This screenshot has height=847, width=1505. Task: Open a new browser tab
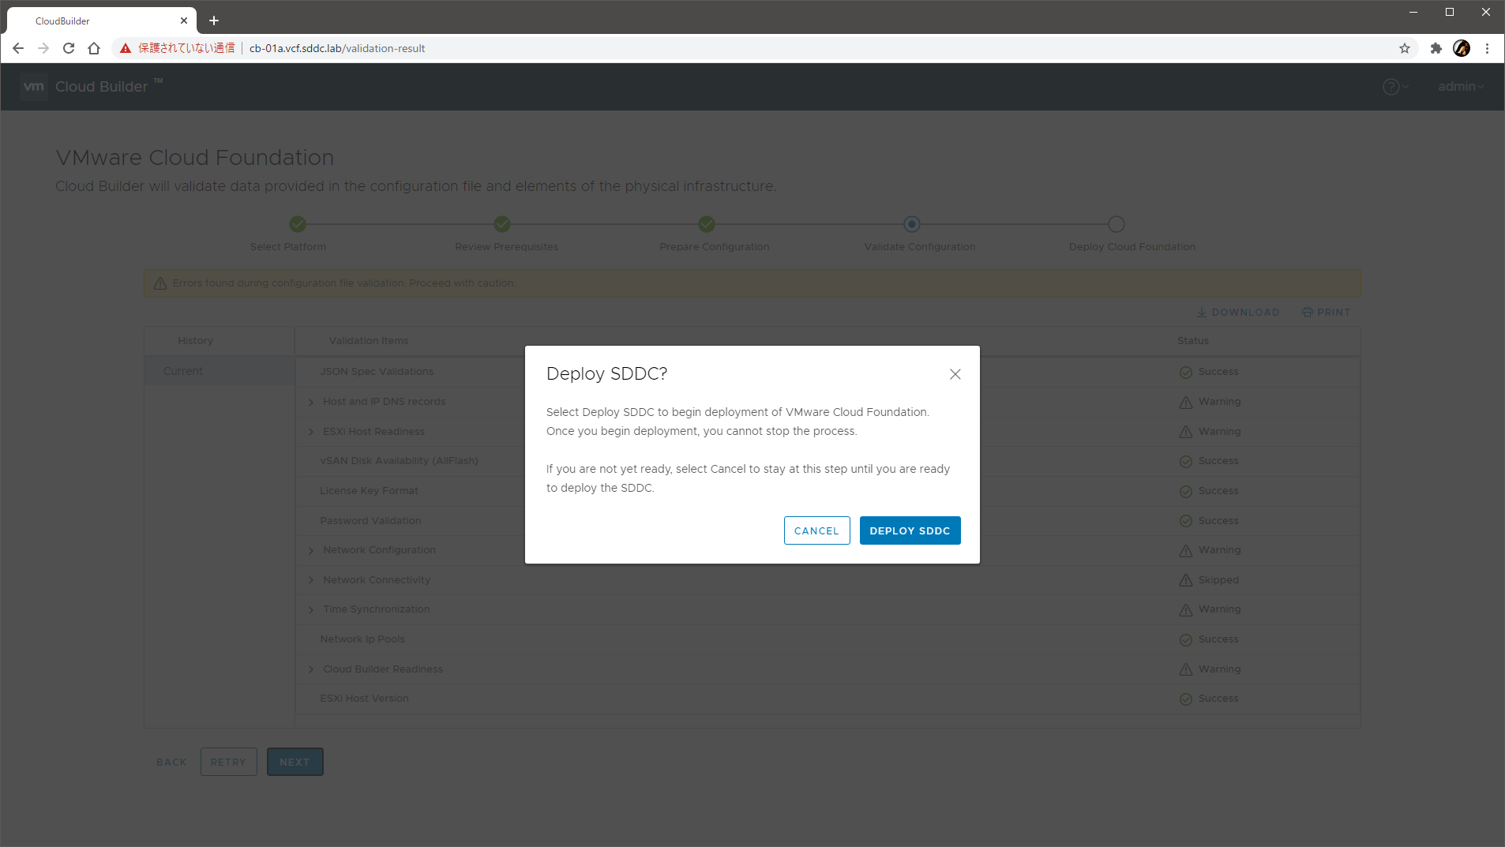tap(214, 21)
